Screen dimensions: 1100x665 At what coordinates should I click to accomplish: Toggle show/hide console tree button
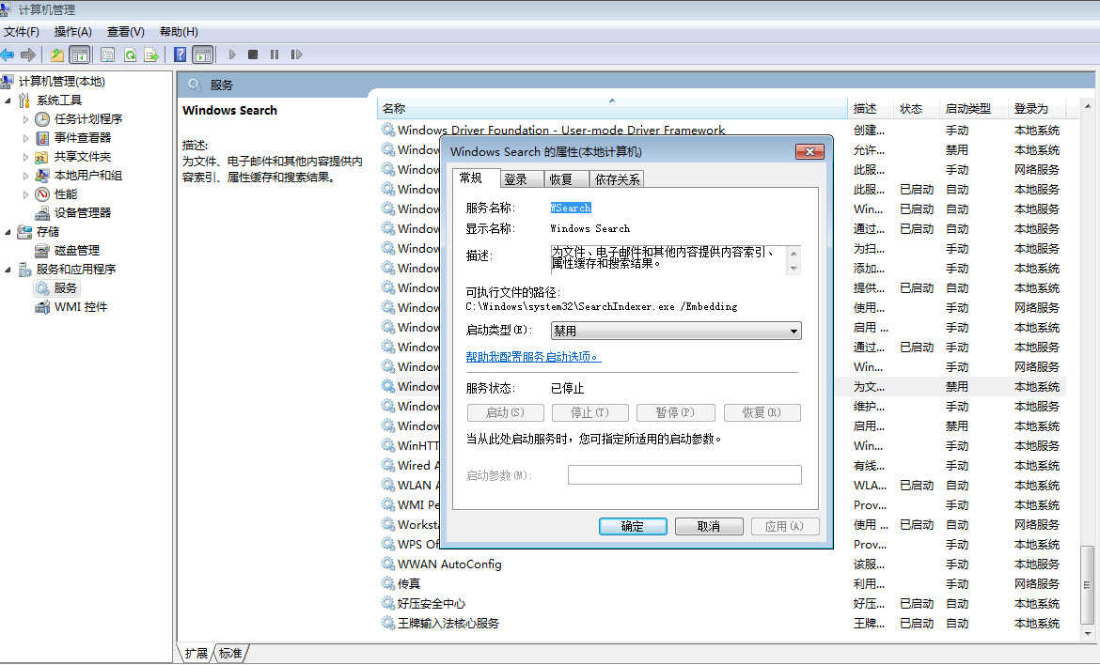[79, 54]
